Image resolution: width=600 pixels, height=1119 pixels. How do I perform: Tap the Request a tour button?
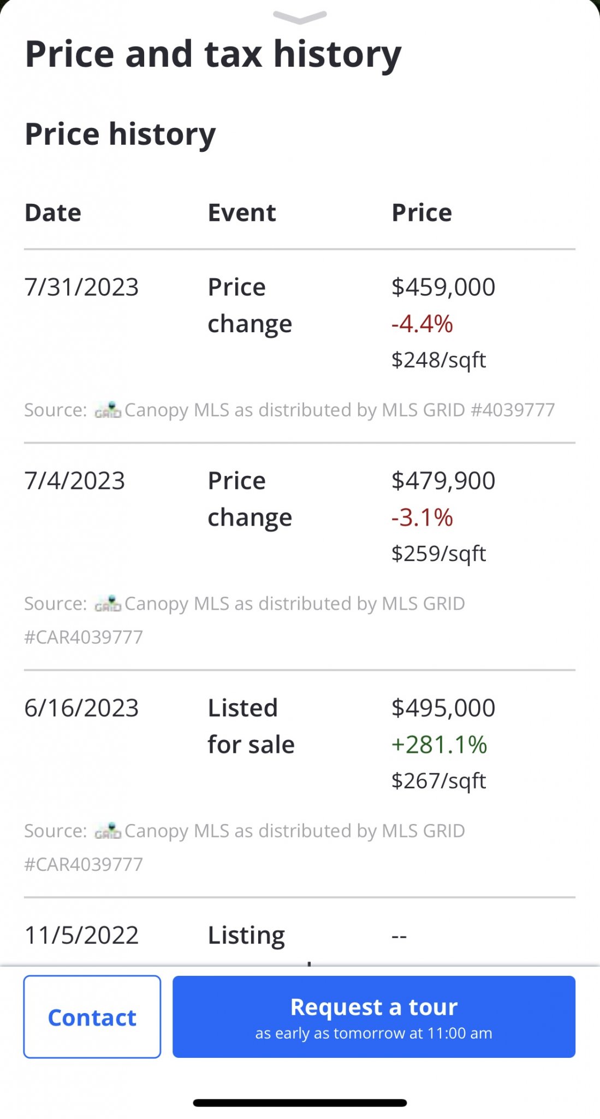pos(374,1017)
